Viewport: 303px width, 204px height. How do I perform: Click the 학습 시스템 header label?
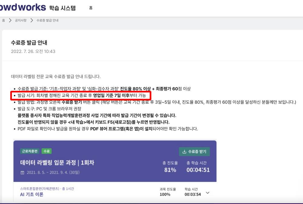tap(62, 8)
